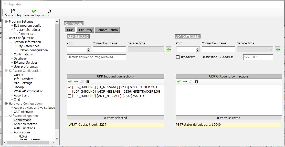This screenshot has height=147, width=285.
Task: Select Backup in tree
Action: tap(19, 87)
